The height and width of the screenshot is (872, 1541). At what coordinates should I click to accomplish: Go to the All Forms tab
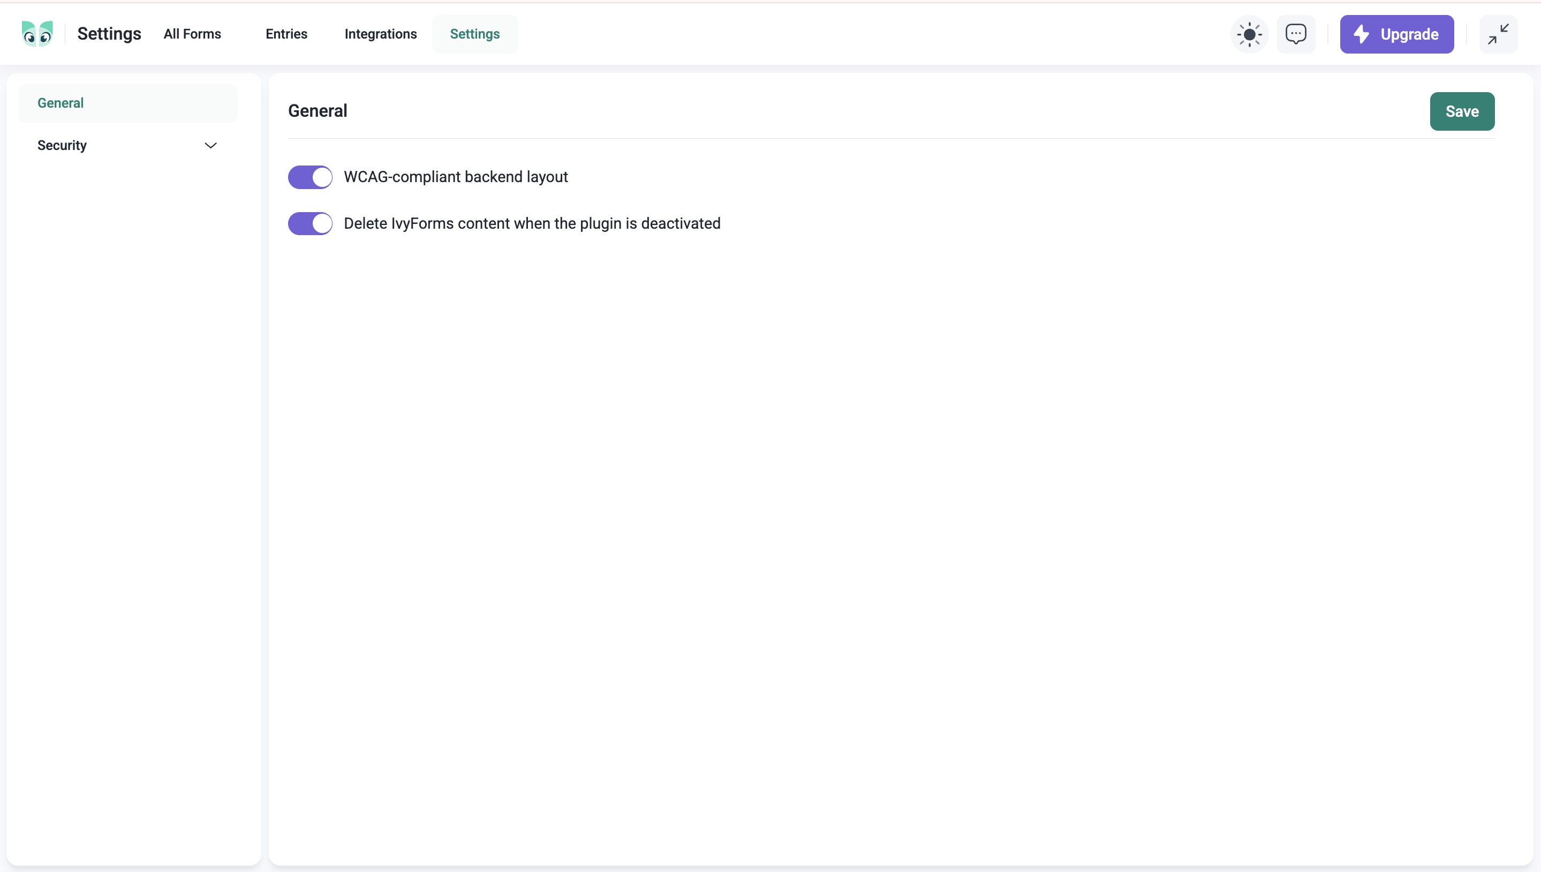[192, 34]
